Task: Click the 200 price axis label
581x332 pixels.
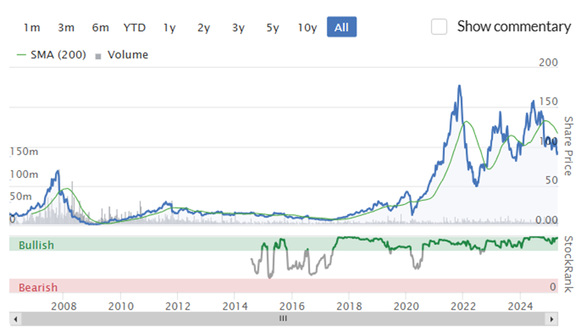Action: [x=548, y=62]
